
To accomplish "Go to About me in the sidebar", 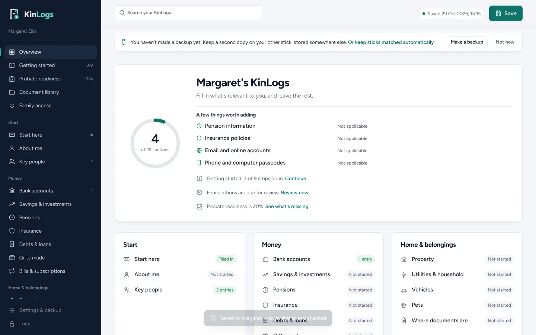I will tap(51, 148).
